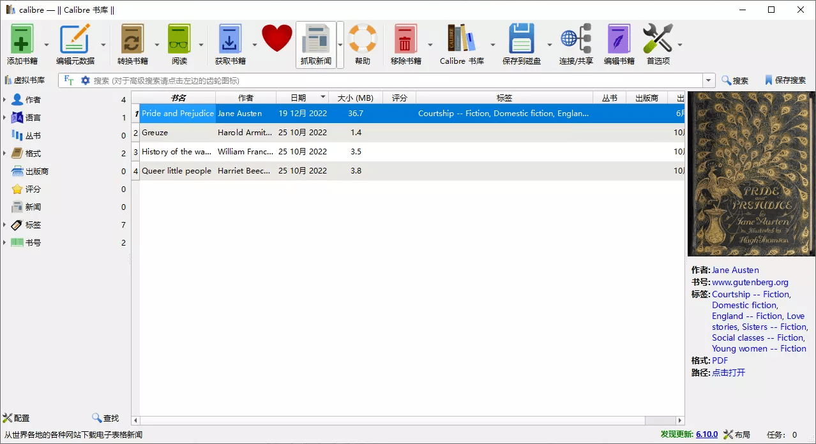Click the Save search (保存搜索) button
The width and height of the screenshot is (816, 444).
(x=785, y=80)
